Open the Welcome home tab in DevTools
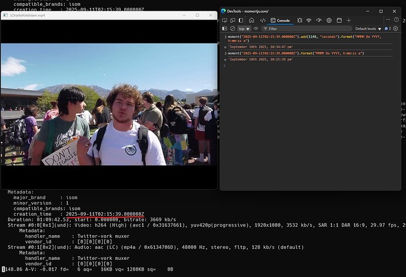Viewport: 406px width, 277px height. 251,20
